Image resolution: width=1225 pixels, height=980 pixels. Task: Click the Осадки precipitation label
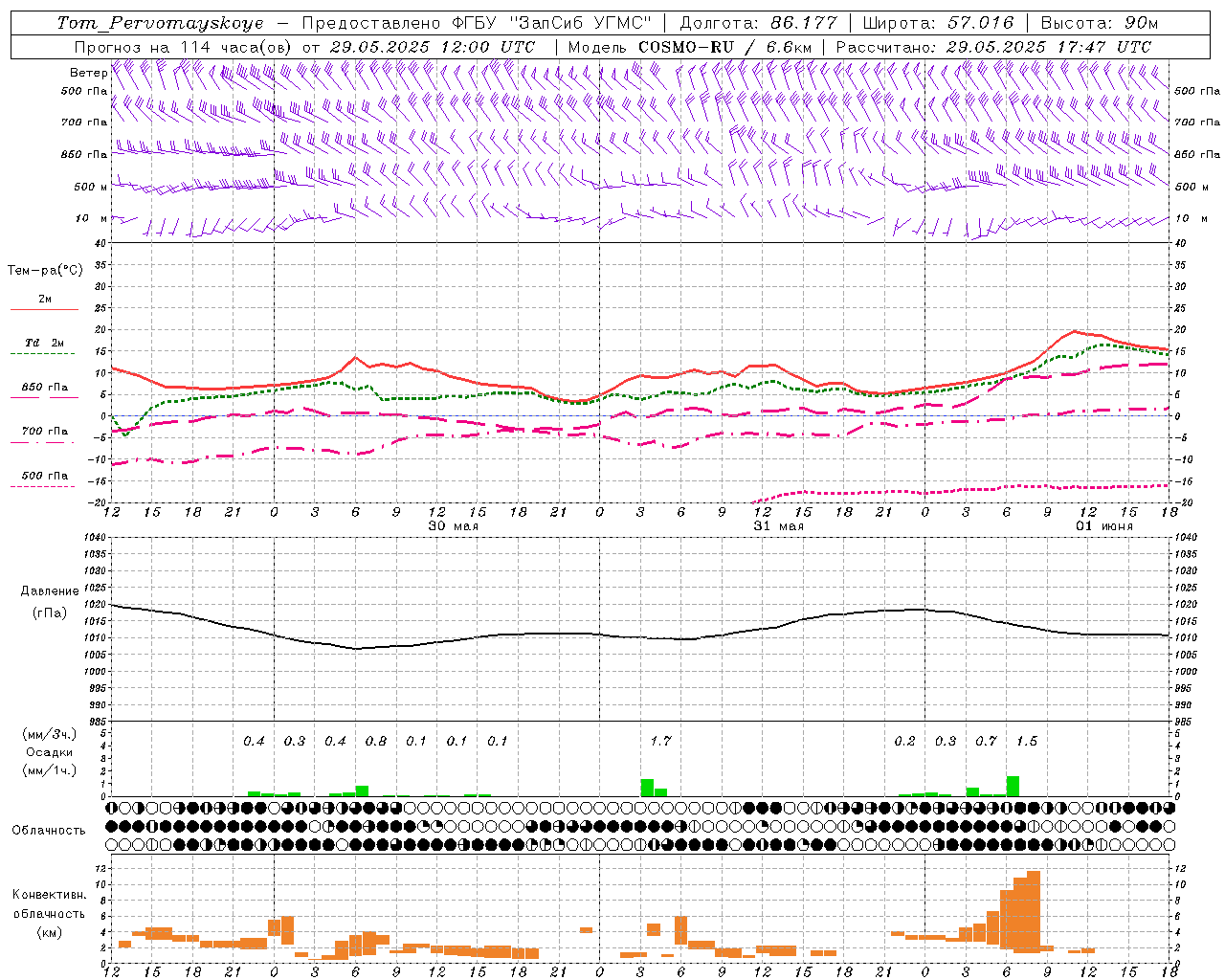[49, 752]
